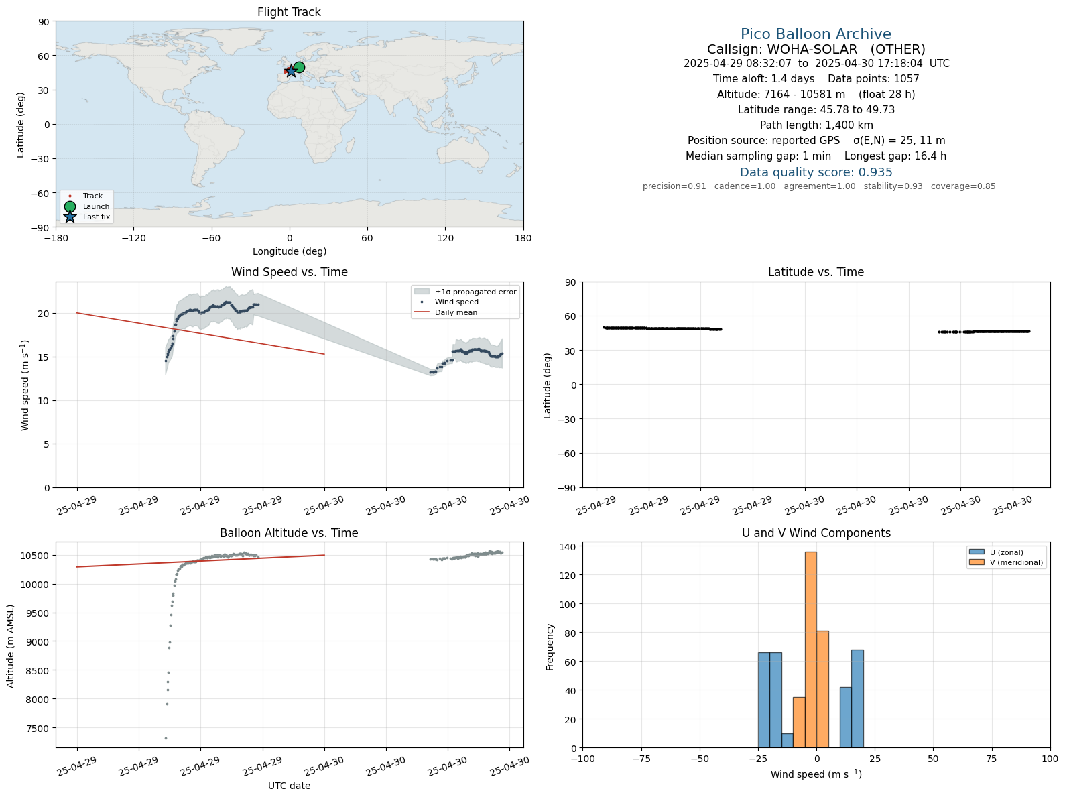1065x797 pixels.
Task: Click the "Latitude vs. Time" title
Action: (x=816, y=272)
